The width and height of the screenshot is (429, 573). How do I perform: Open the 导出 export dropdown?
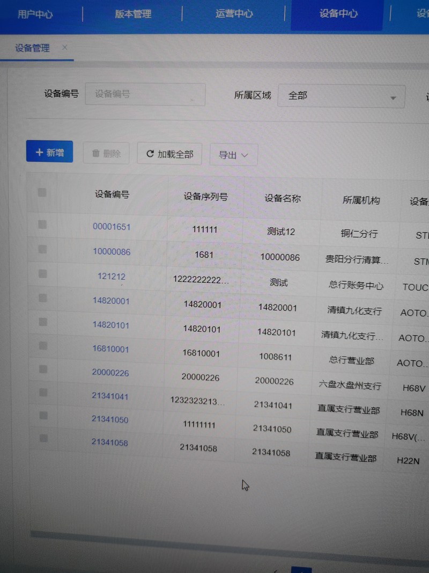pos(233,155)
